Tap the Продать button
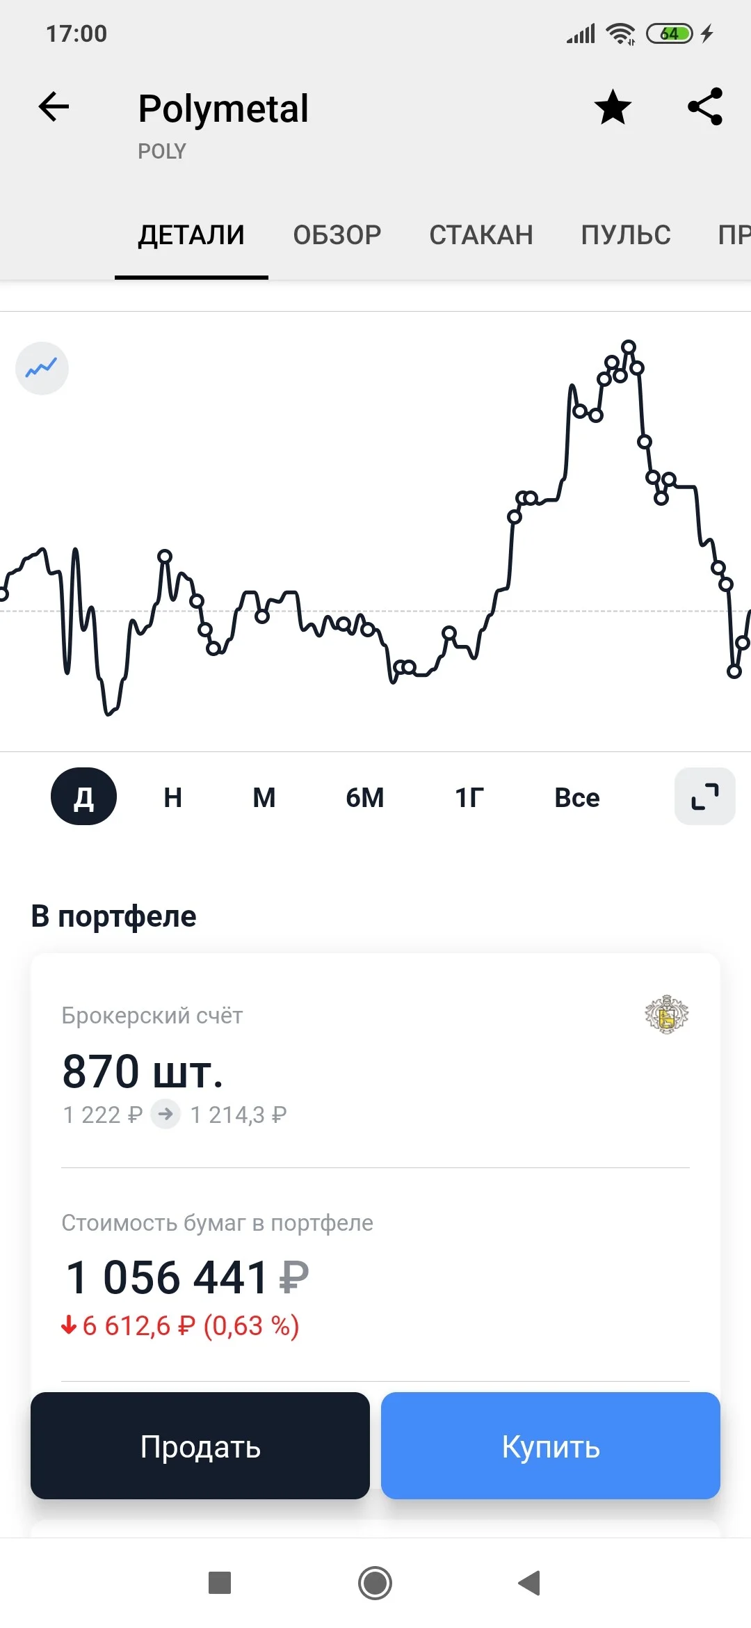Viewport: 751px width, 1628px height. 200,1446
